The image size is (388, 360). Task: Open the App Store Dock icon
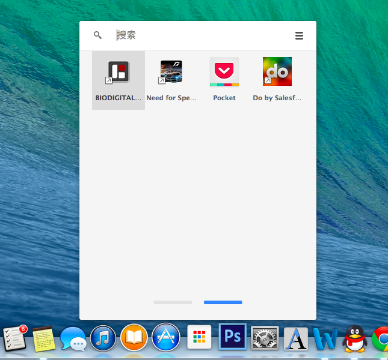click(166, 337)
